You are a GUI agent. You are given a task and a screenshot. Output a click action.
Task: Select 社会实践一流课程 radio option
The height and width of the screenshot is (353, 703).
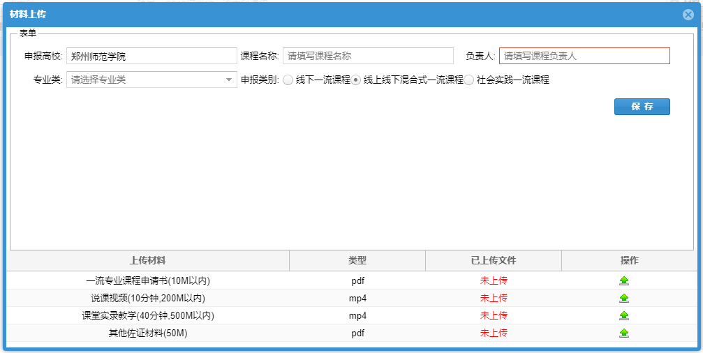tap(469, 80)
